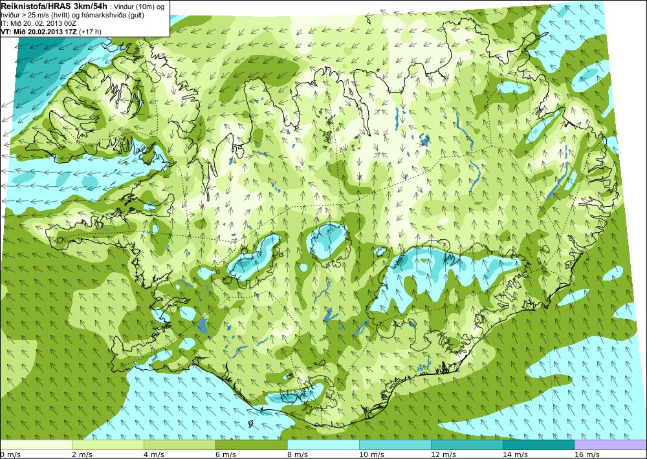Viewport: 647px width, 459px height.
Task: Click the "Reiknistofa/HRAS 3km/54h" title text
Action: pyautogui.click(x=54, y=6)
